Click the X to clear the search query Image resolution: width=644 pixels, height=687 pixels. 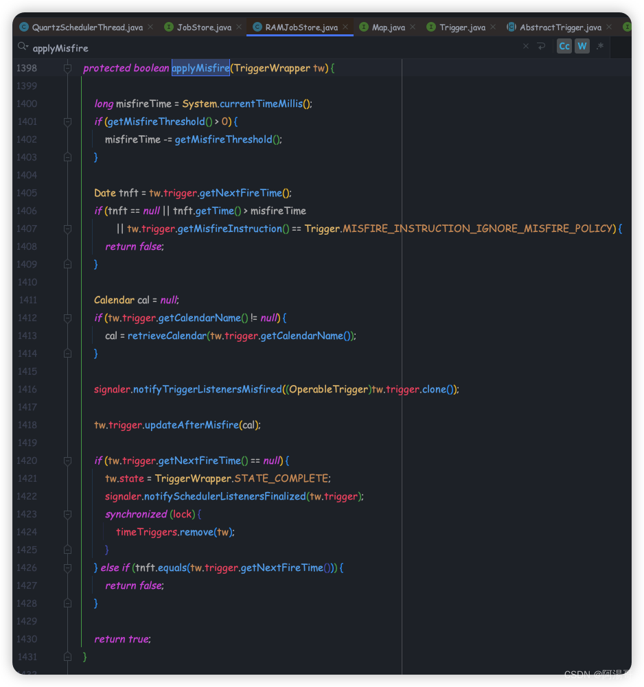pyautogui.click(x=525, y=47)
